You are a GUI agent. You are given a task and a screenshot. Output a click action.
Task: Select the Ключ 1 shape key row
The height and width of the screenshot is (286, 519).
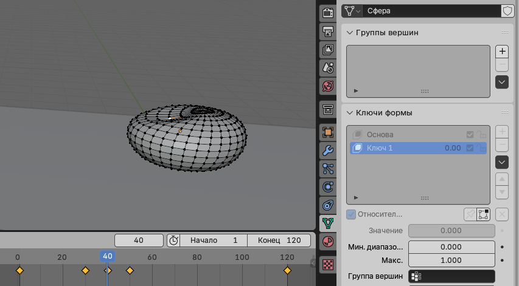pyautogui.click(x=419, y=148)
